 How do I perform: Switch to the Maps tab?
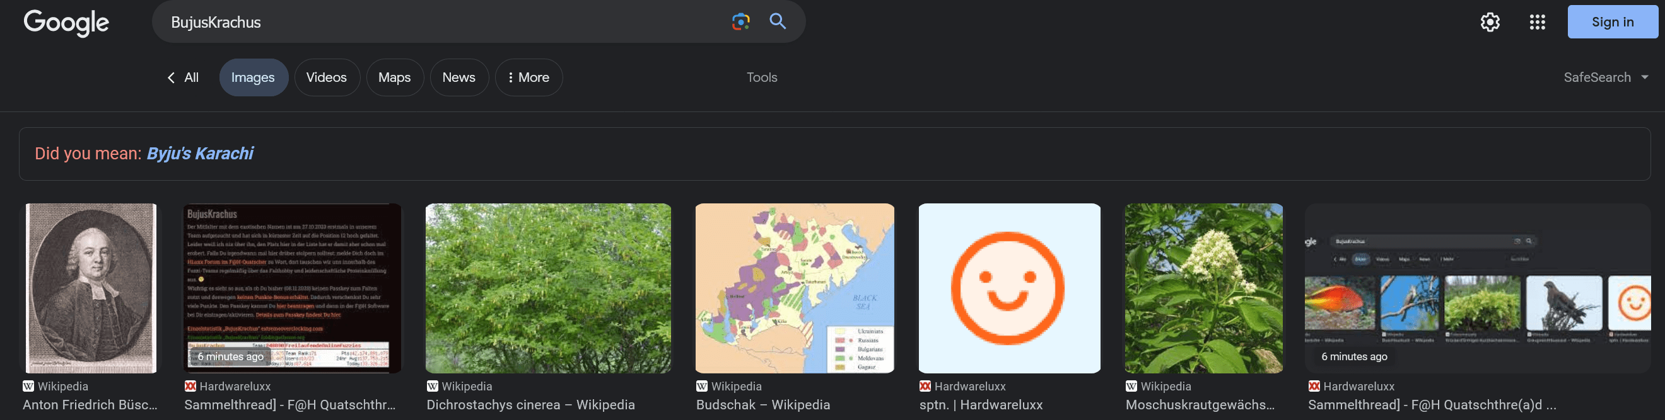[x=394, y=77]
